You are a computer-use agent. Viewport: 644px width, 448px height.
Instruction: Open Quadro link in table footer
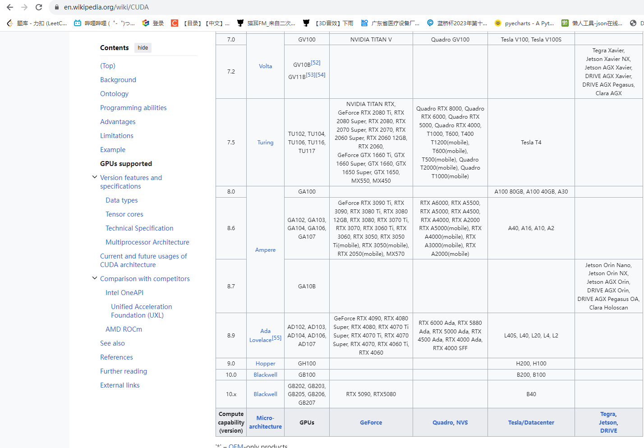[x=443, y=423]
